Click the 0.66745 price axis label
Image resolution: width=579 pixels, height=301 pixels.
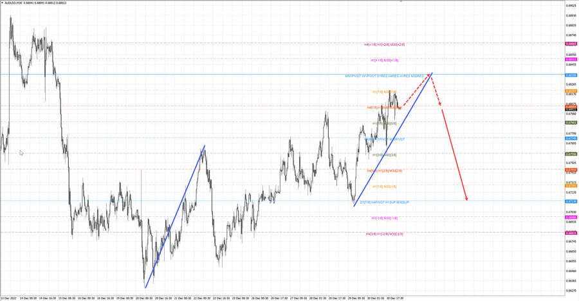(x=571, y=242)
